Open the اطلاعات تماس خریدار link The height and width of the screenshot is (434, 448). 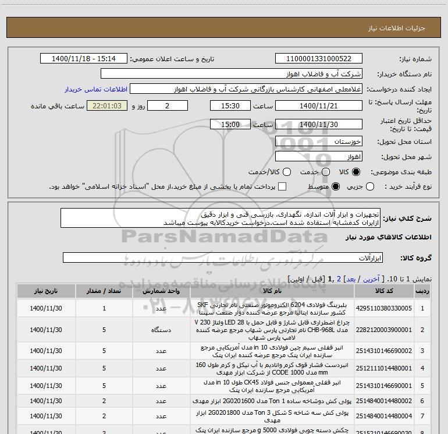pos(96,89)
